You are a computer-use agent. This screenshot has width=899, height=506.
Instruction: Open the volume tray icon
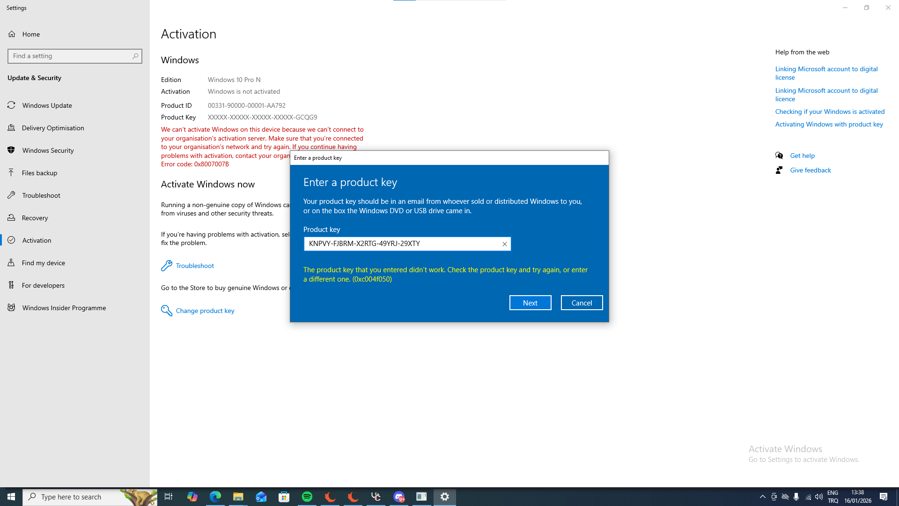point(819,497)
